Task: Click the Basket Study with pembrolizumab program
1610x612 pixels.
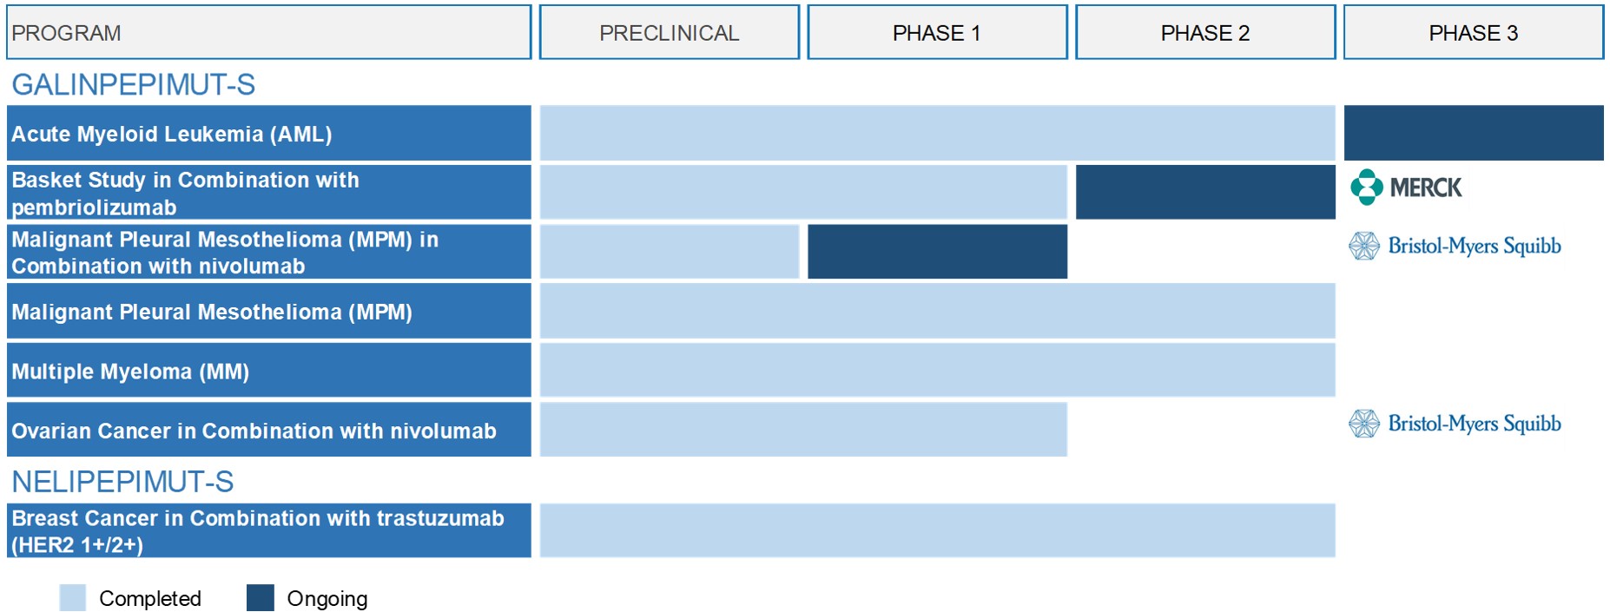Action: [268, 193]
